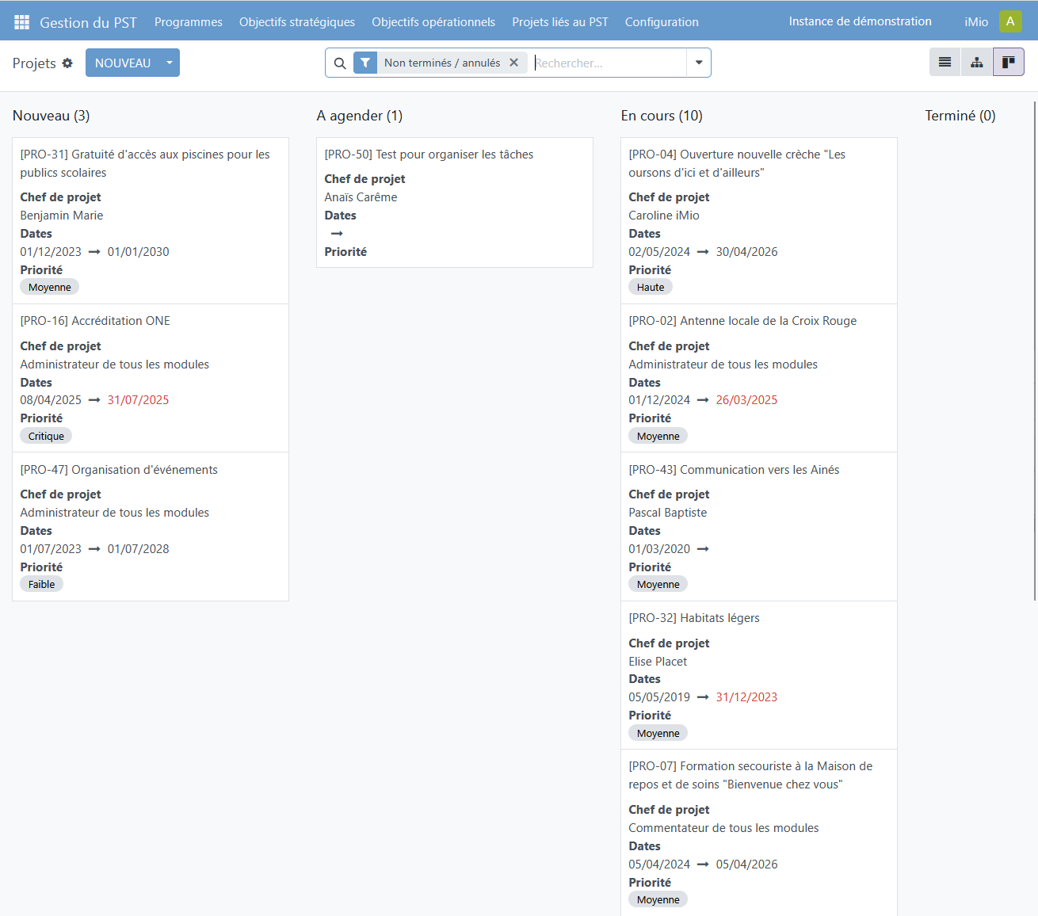Image resolution: width=1038 pixels, height=916 pixels.
Task: Open the apps grid menu icon
Action: point(21,22)
